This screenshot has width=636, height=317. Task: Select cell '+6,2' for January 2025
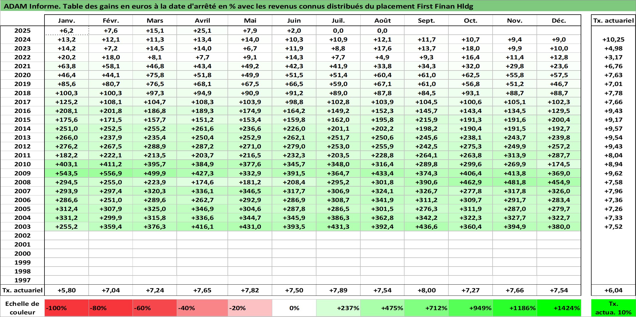(67, 31)
